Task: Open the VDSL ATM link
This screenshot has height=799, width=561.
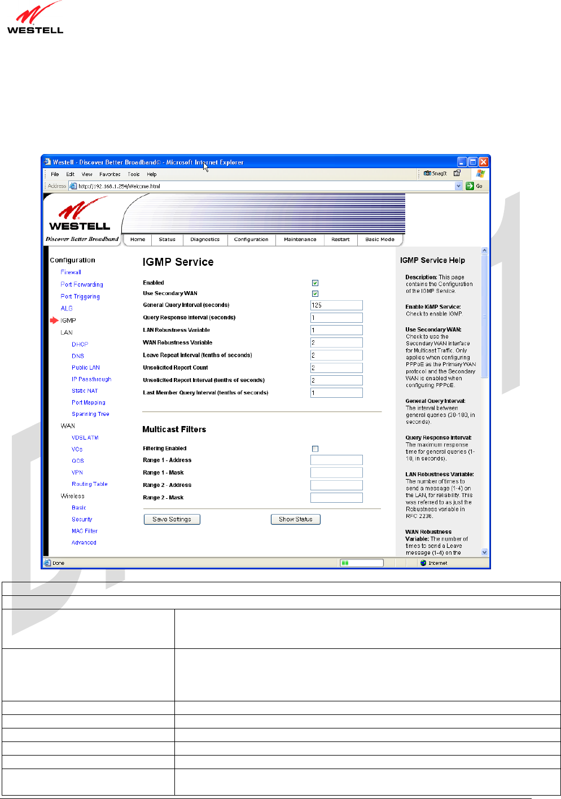Action: pyautogui.click(x=85, y=437)
